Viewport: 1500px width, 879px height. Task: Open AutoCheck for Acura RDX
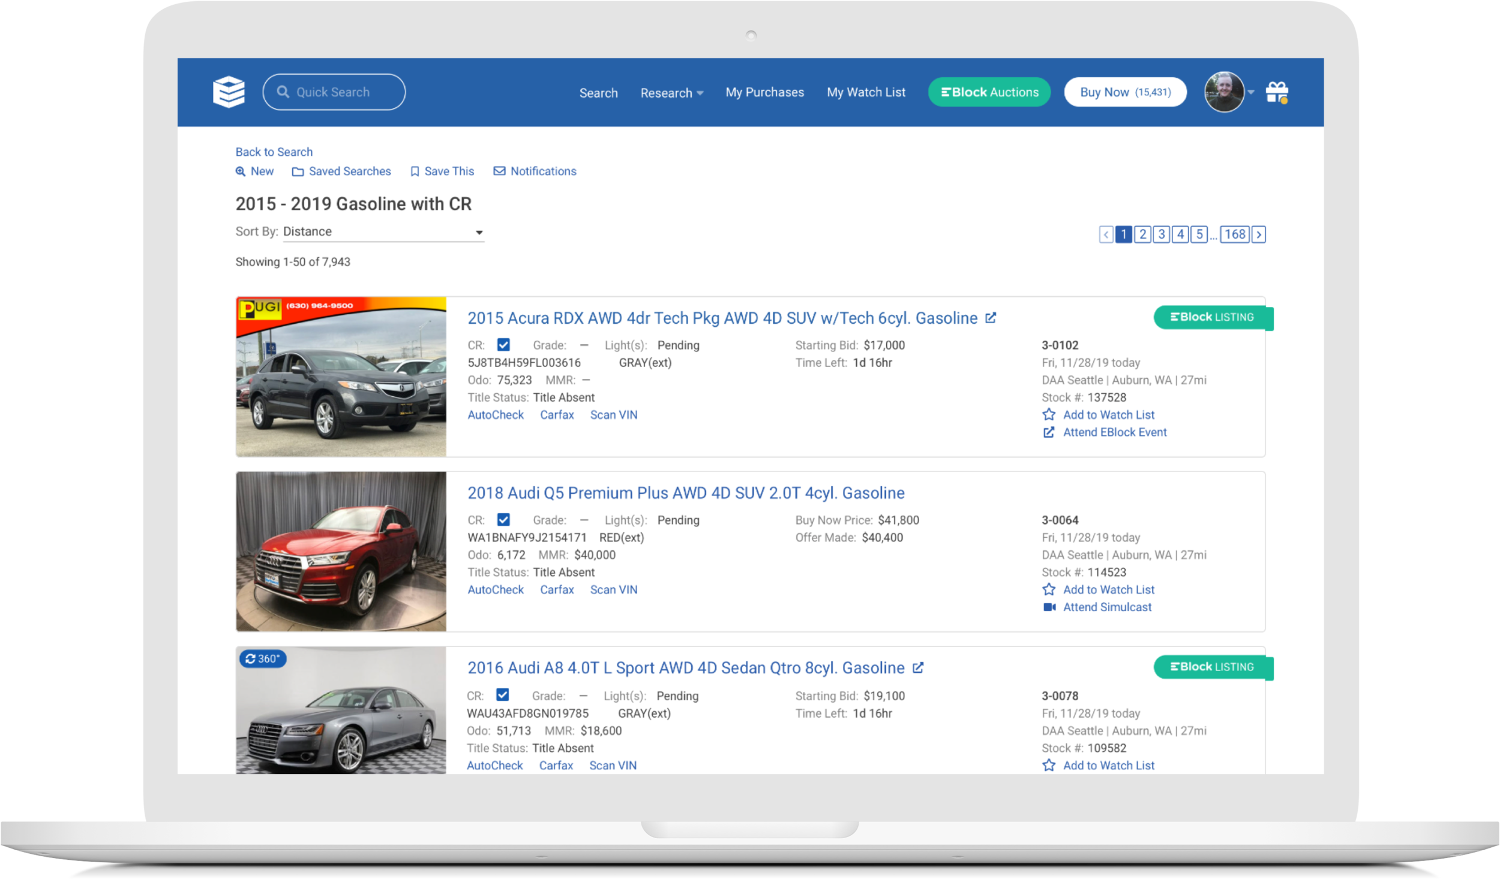pyautogui.click(x=496, y=415)
